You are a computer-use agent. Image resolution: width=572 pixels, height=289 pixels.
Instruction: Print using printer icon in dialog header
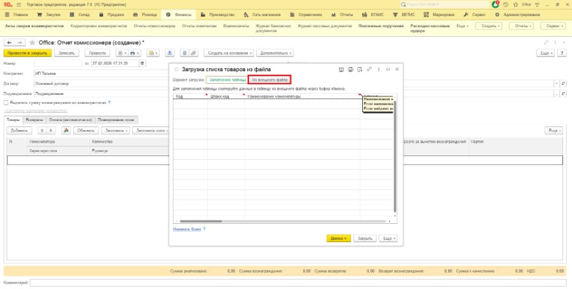[x=351, y=69]
